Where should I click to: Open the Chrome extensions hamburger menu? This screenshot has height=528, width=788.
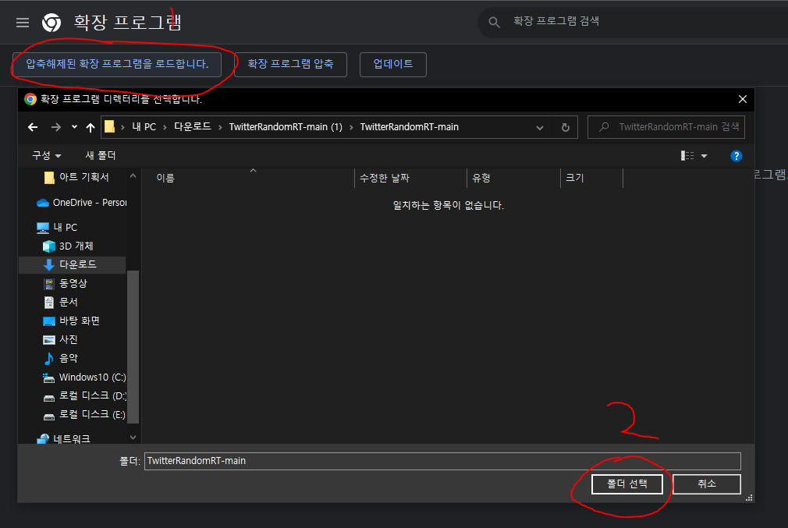click(x=22, y=22)
